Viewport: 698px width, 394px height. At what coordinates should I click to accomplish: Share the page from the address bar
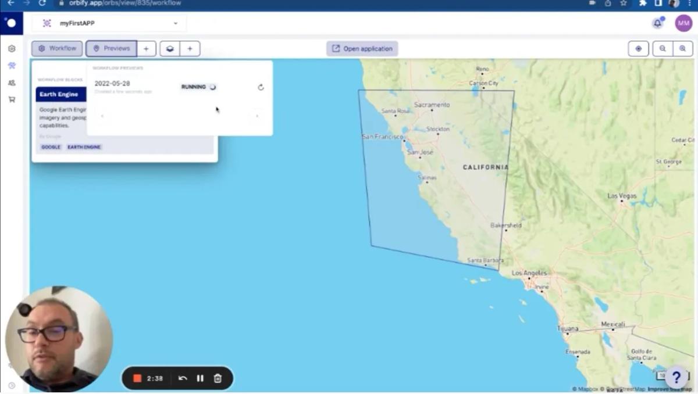pyautogui.click(x=608, y=3)
